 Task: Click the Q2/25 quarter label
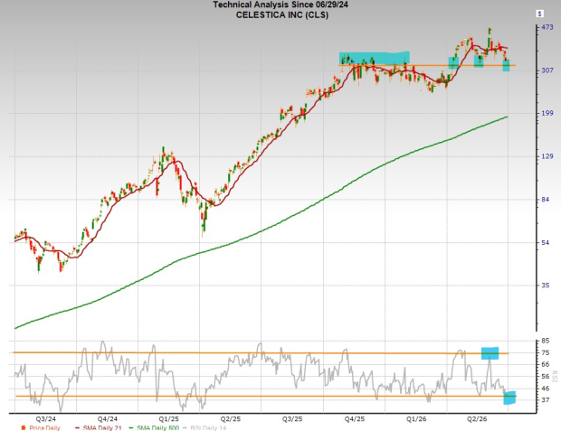(x=231, y=419)
